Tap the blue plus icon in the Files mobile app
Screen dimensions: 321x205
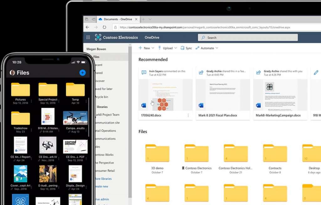[82, 72]
